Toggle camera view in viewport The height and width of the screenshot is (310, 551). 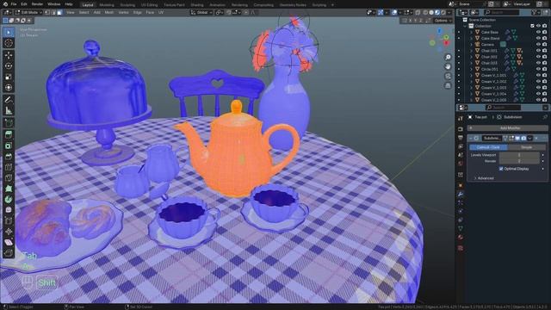pos(448,76)
